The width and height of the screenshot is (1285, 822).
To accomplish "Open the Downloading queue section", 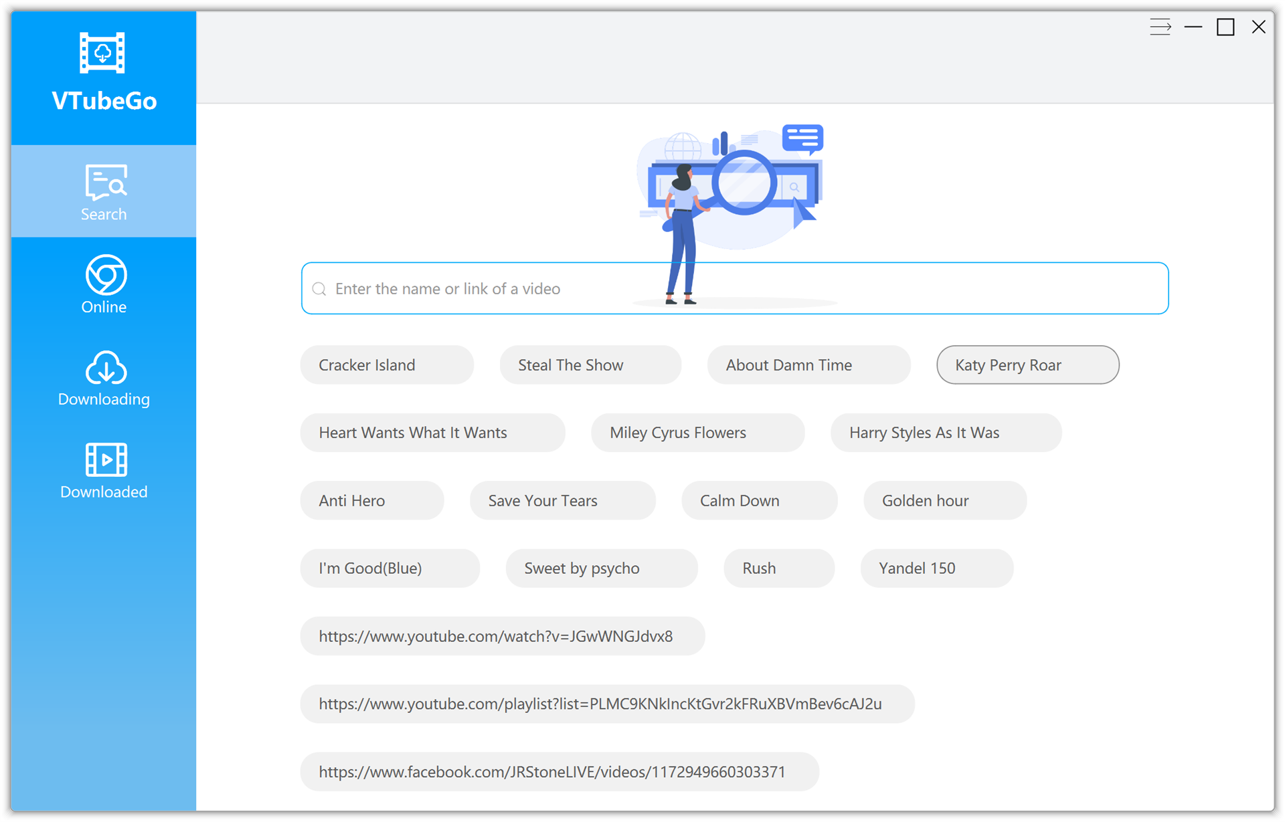I will (104, 377).
